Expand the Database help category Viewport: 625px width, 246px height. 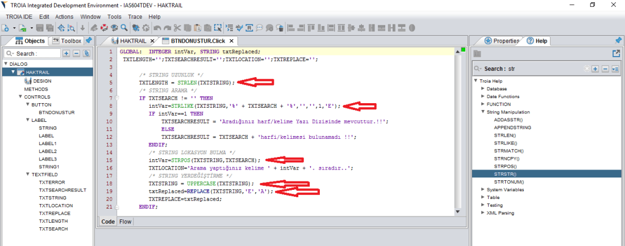tap(484, 89)
